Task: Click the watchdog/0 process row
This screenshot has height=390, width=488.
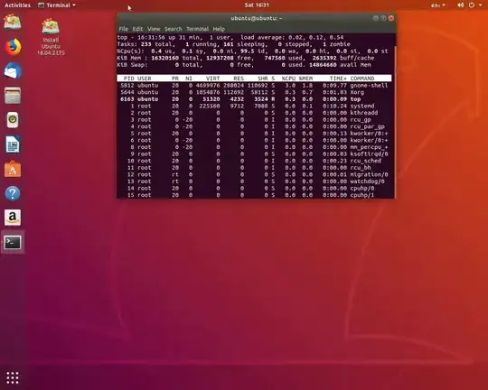Action: click(254, 181)
